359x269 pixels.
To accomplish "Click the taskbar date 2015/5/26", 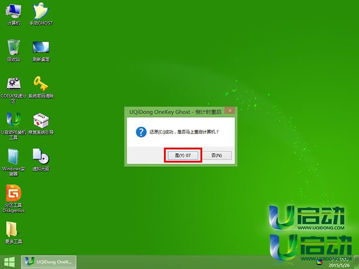I will click(339, 265).
